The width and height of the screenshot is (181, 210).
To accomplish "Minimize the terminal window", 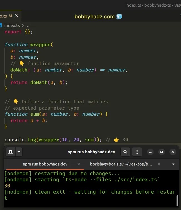I will (x=150, y=152).
